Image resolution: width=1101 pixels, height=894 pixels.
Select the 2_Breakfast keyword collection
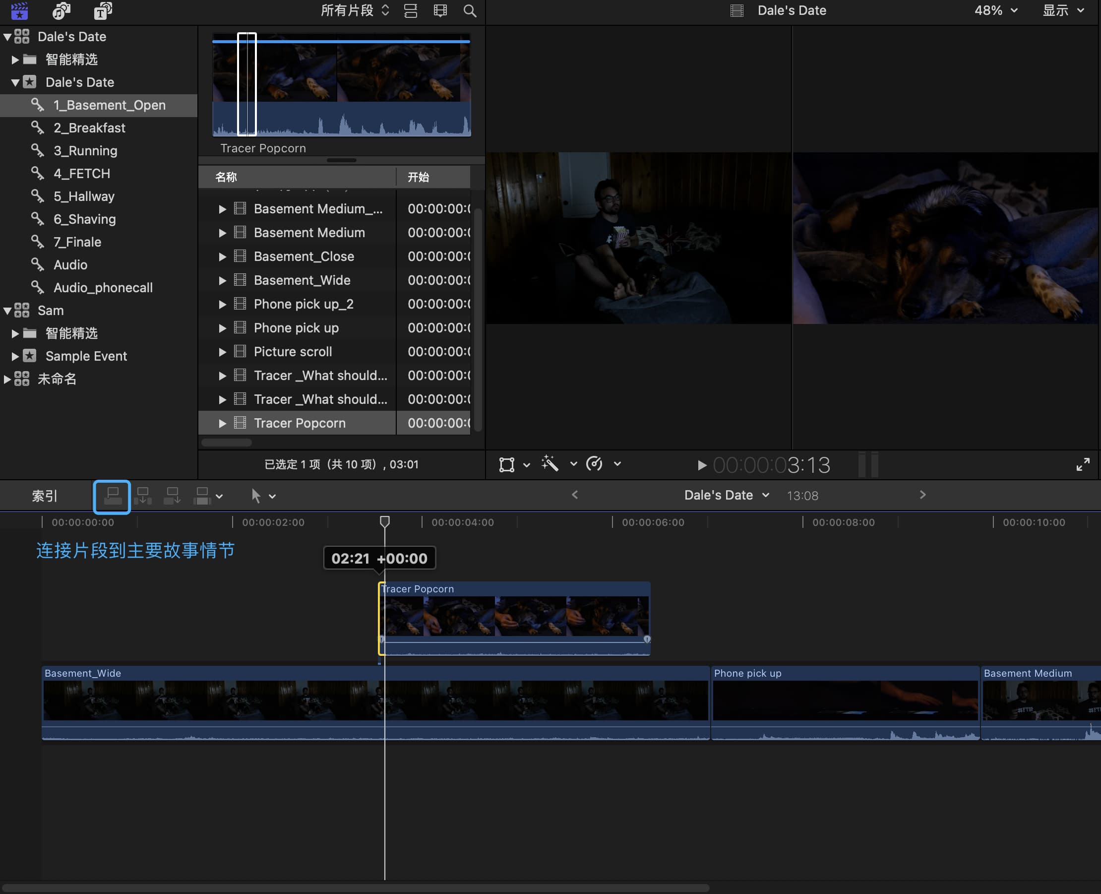click(x=99, y=128)
